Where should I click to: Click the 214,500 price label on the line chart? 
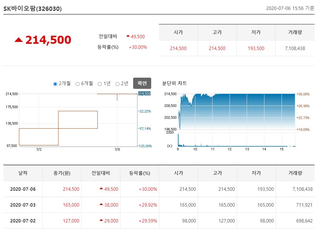(144, 94)
